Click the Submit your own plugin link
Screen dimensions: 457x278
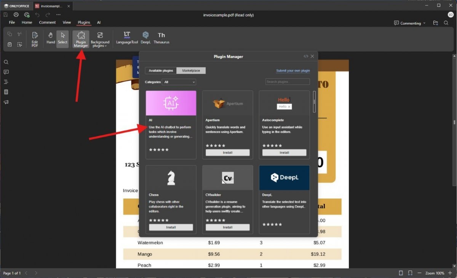(293, 71)
